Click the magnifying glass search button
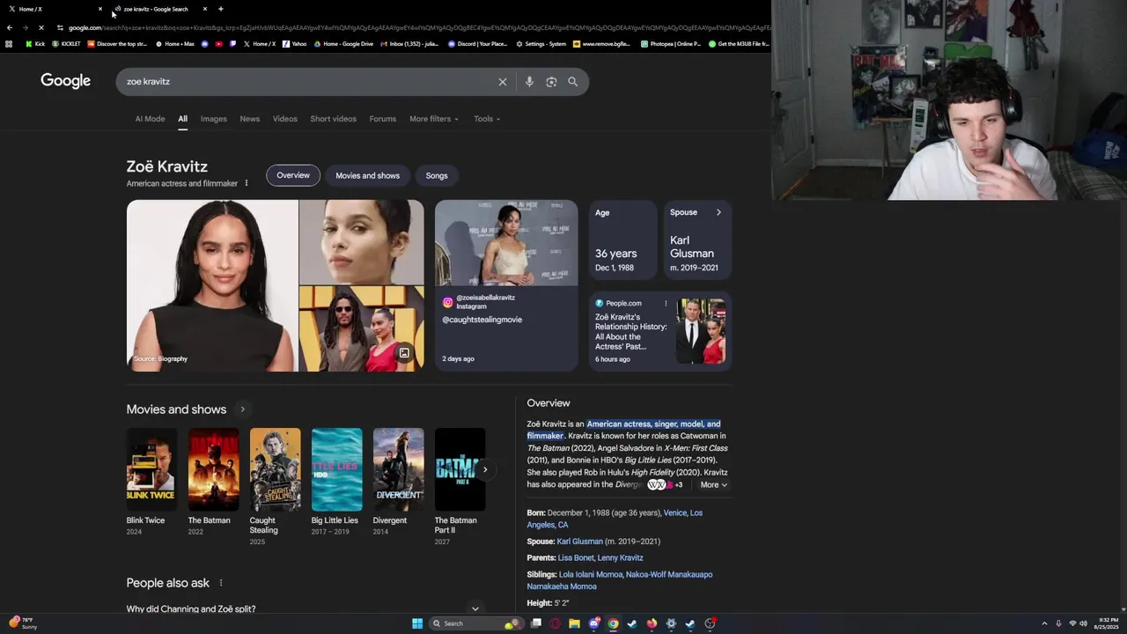Viewport: 1127px width, 634px height. [x=573, y=82]
